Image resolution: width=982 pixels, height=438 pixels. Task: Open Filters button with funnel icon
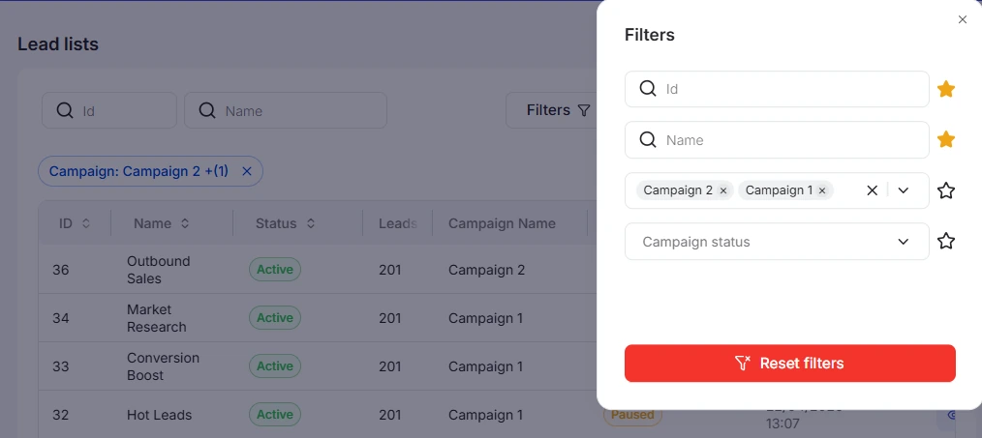(558, 110)
